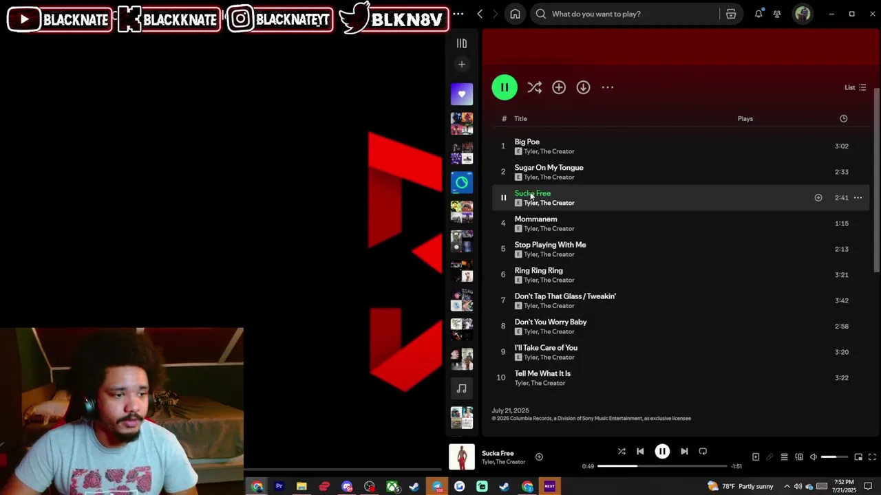The height and width of the screenshot is (495, 881).
Task: Open the user profile menu
Action: click(x=803, y=14)
